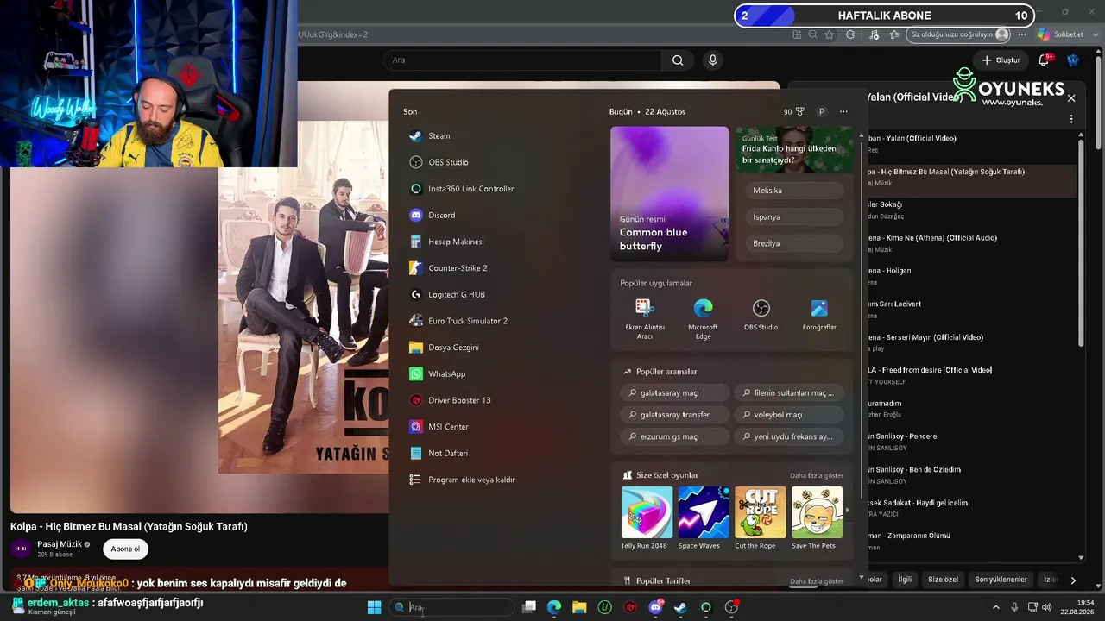
Task: Play Cut the Rope game
Action: click(761, 518)
